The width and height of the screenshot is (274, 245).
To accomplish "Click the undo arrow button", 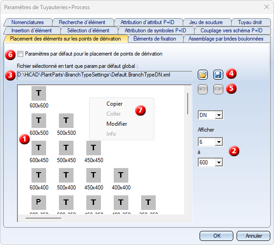I will tap(203, 89).
